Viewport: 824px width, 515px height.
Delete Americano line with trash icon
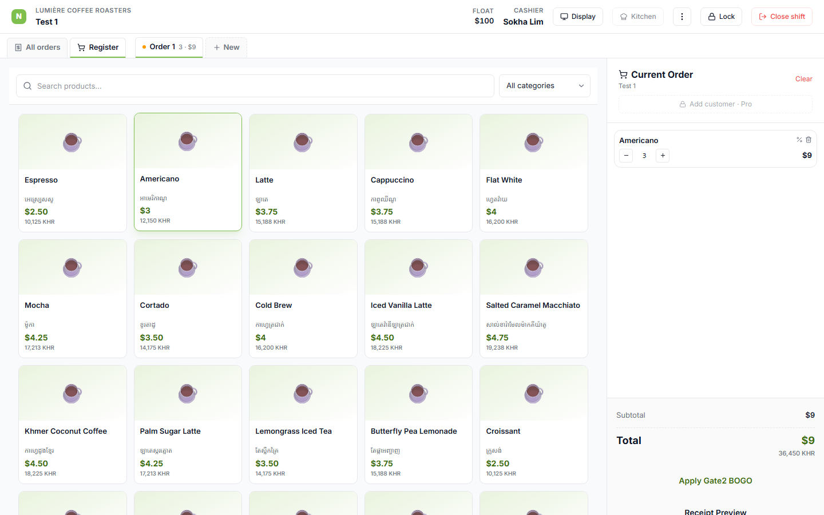coord(809,140)
